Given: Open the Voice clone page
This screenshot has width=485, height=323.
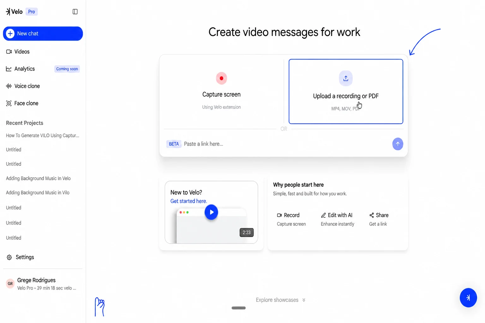Looking at the screenshot, I should [x=27, y=86].
